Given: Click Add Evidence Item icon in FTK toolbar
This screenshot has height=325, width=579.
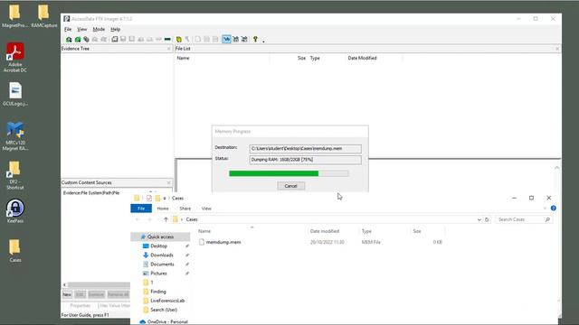Looking at the screenshot, I should (69, 39).
